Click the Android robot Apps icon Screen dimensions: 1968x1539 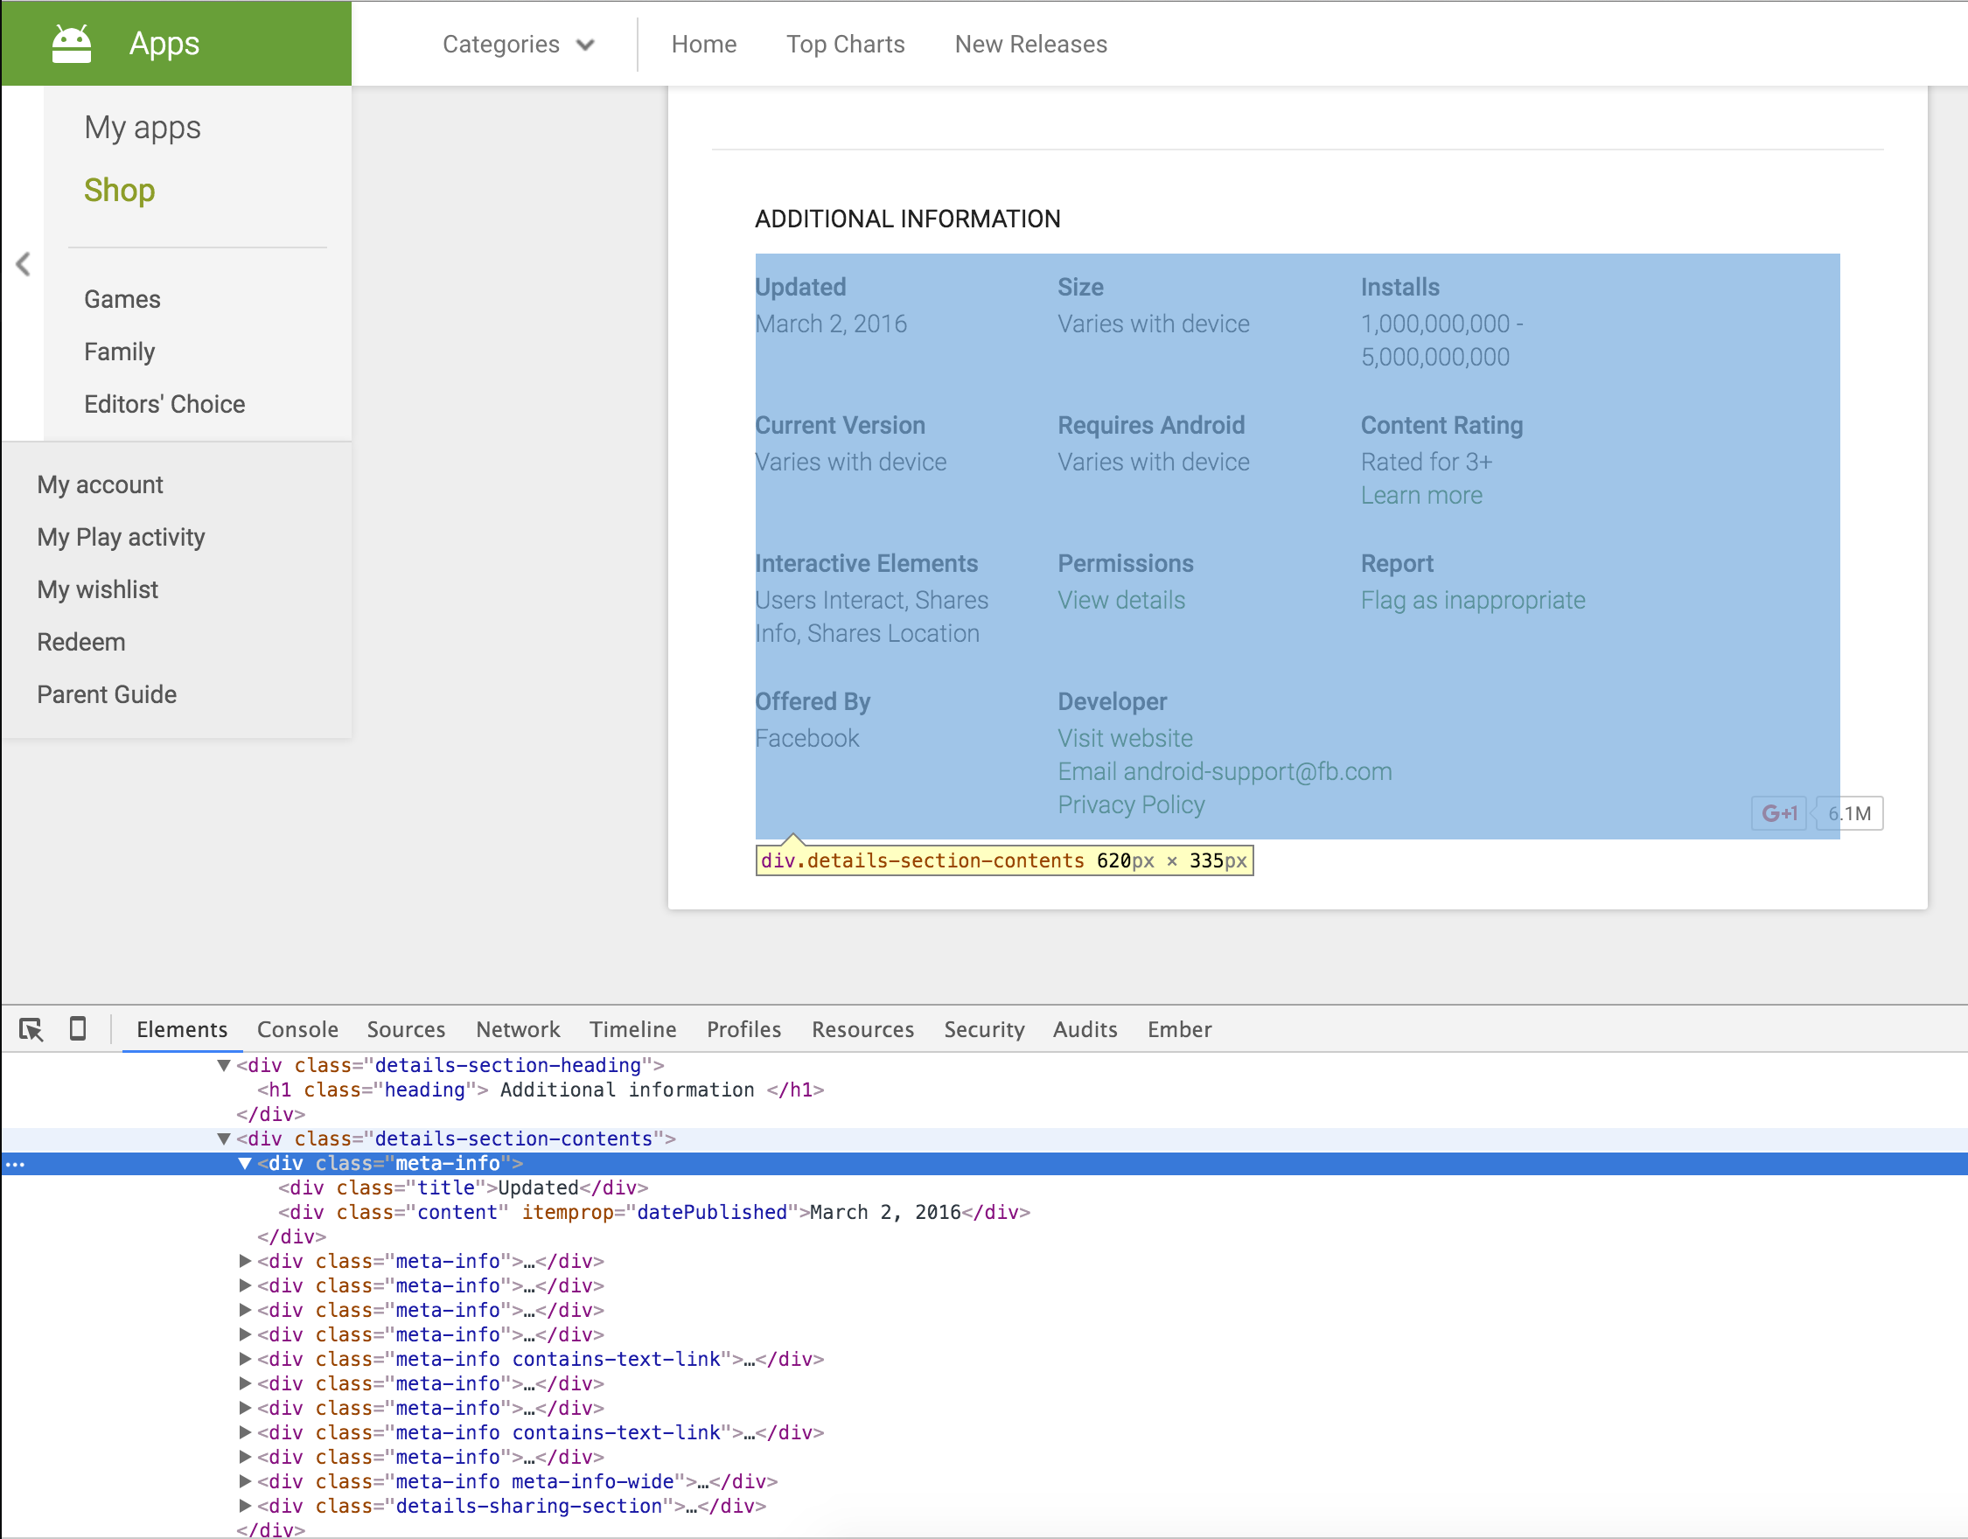[x=71, y=43]
